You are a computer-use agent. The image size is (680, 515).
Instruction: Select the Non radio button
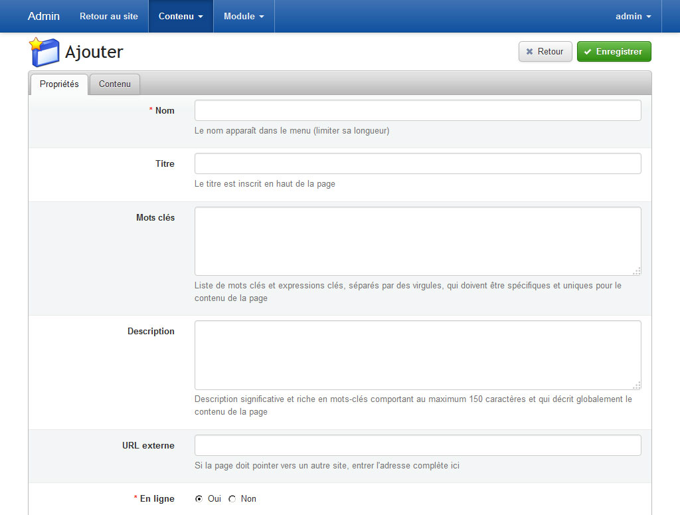(232, 499)
